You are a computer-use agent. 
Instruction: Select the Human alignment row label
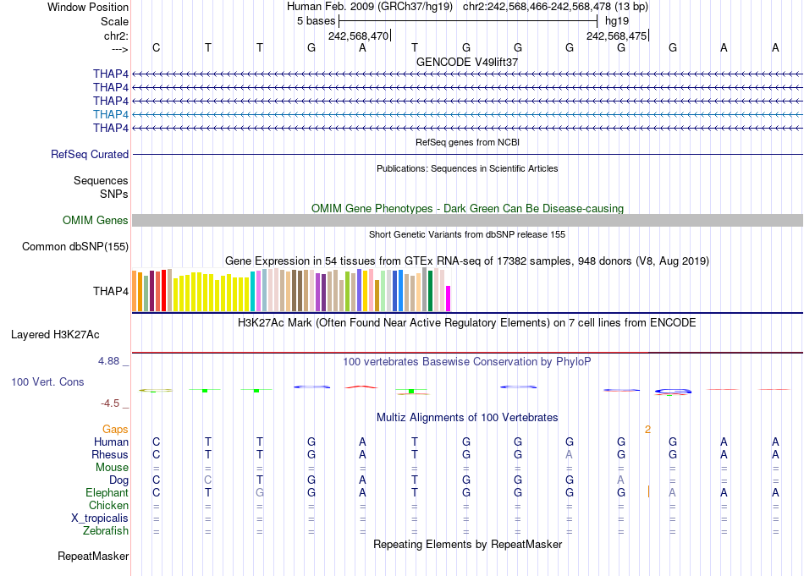[111, 442]
